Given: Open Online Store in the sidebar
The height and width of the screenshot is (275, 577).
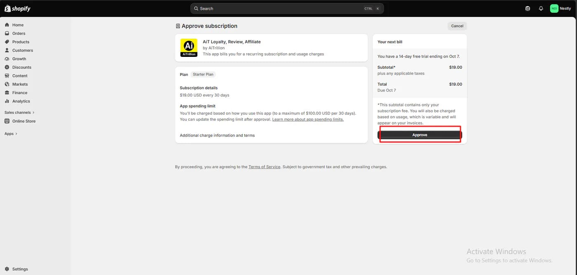Looking at the screenshot, I should 24,121.
